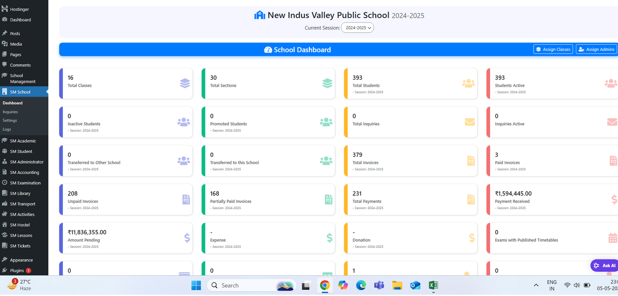
Task: Click the Total Students group icon
Action: [x=469, y=83]
